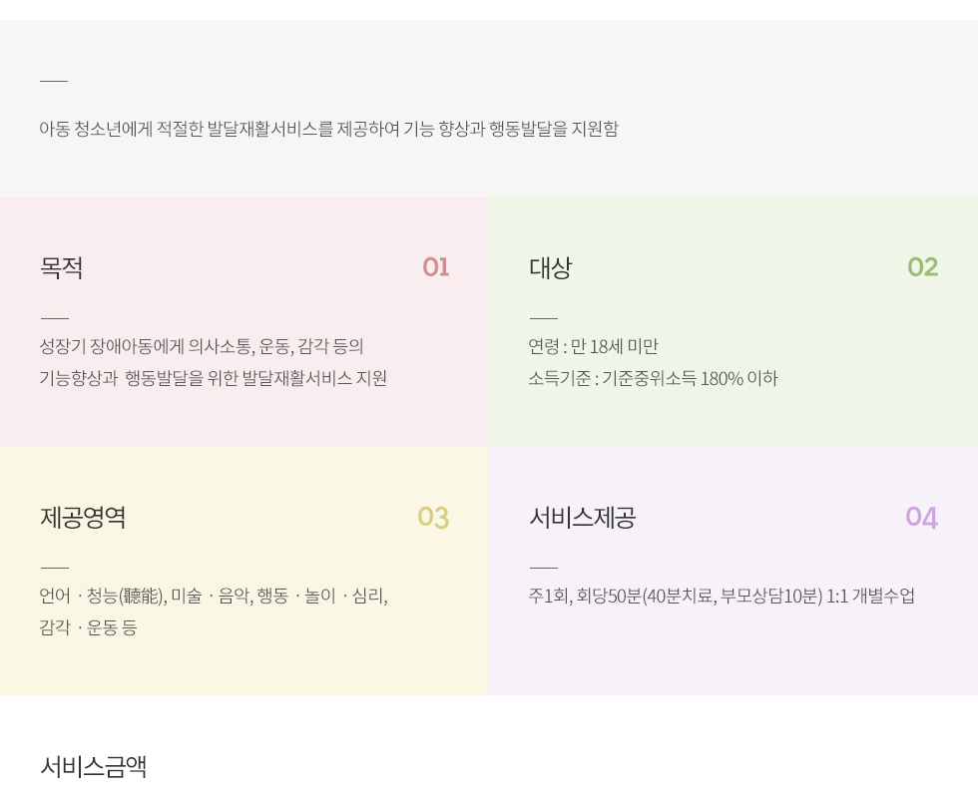Click the green 02 number

[922, 267]
